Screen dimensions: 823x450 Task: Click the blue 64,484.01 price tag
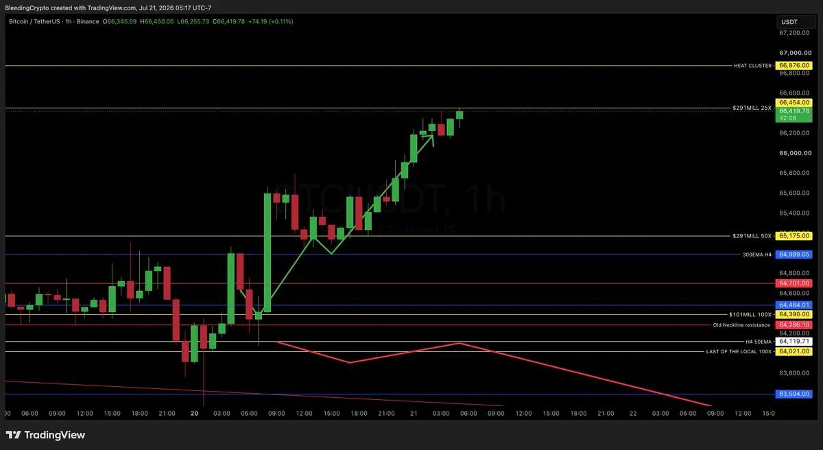(795, 305)
